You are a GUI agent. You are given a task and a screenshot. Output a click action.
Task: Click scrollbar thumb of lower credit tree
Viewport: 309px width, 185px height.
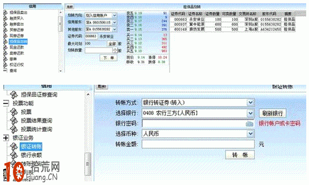(x=88, y=164)
